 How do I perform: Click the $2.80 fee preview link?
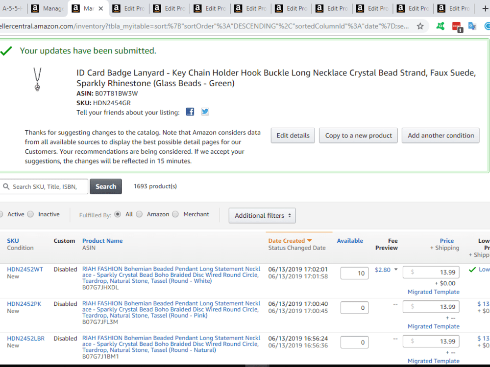[x=383, y=270]
